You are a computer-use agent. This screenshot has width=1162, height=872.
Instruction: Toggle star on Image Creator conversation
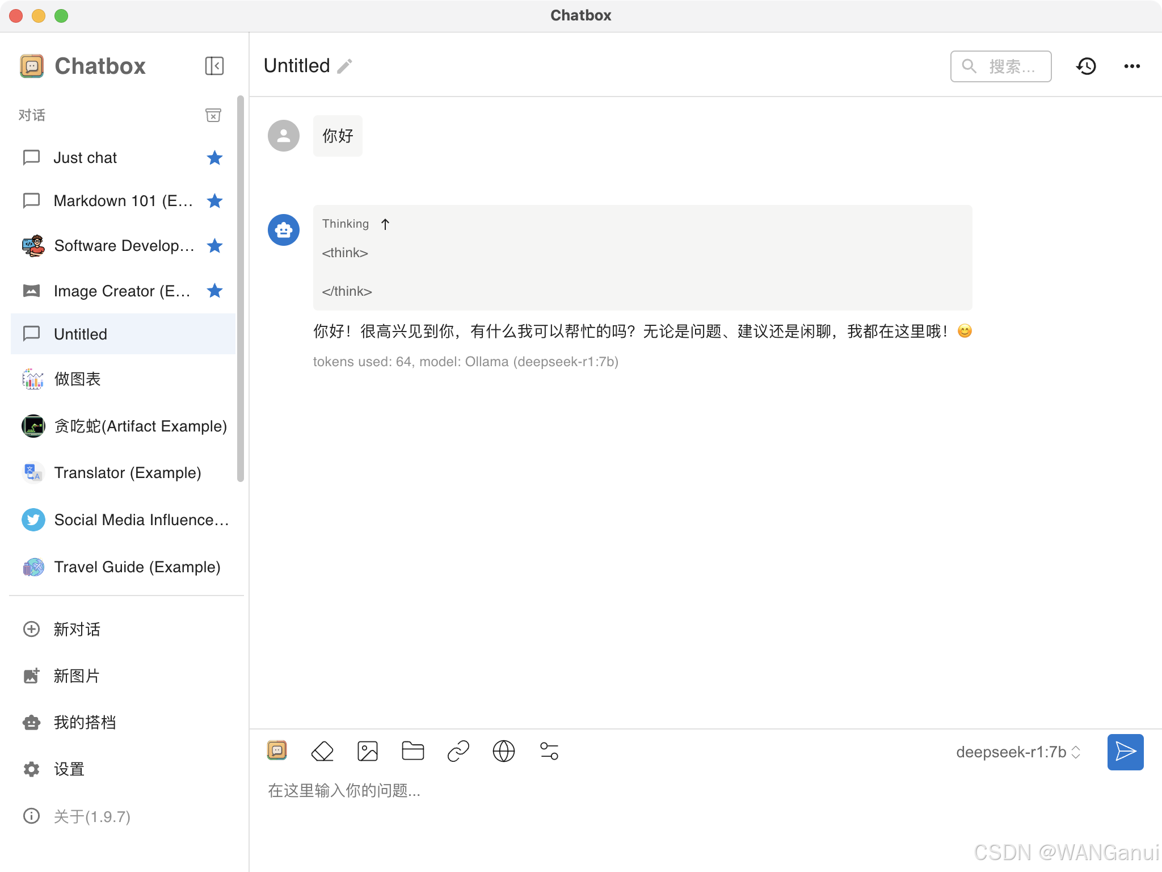(x=214, y=291)
